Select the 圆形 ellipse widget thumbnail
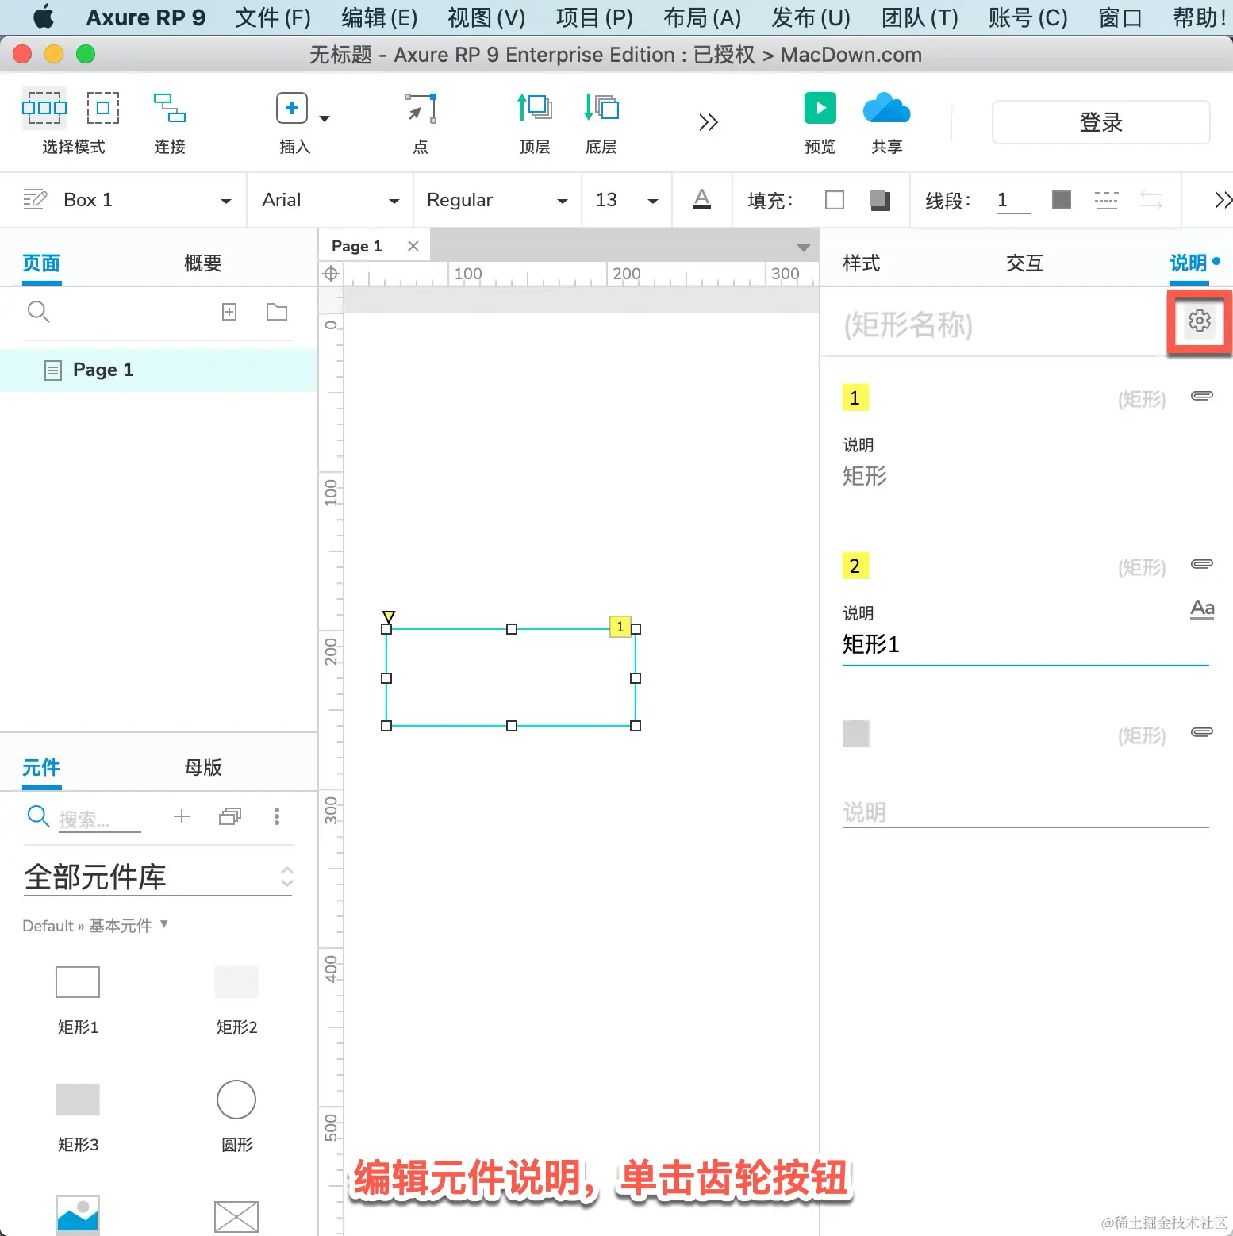This screenshot has height=1236, width=1233. [236, 1100]
